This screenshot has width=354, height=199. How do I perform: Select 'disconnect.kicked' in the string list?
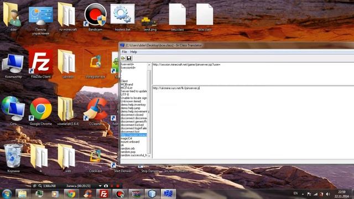pos(132,125)
